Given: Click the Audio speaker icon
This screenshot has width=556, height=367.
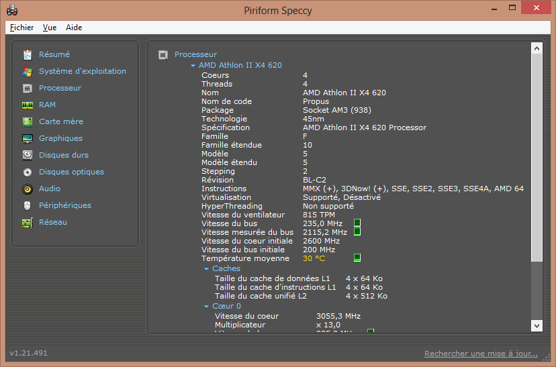Looking at the screenshot, I should (x=28, y=189).
